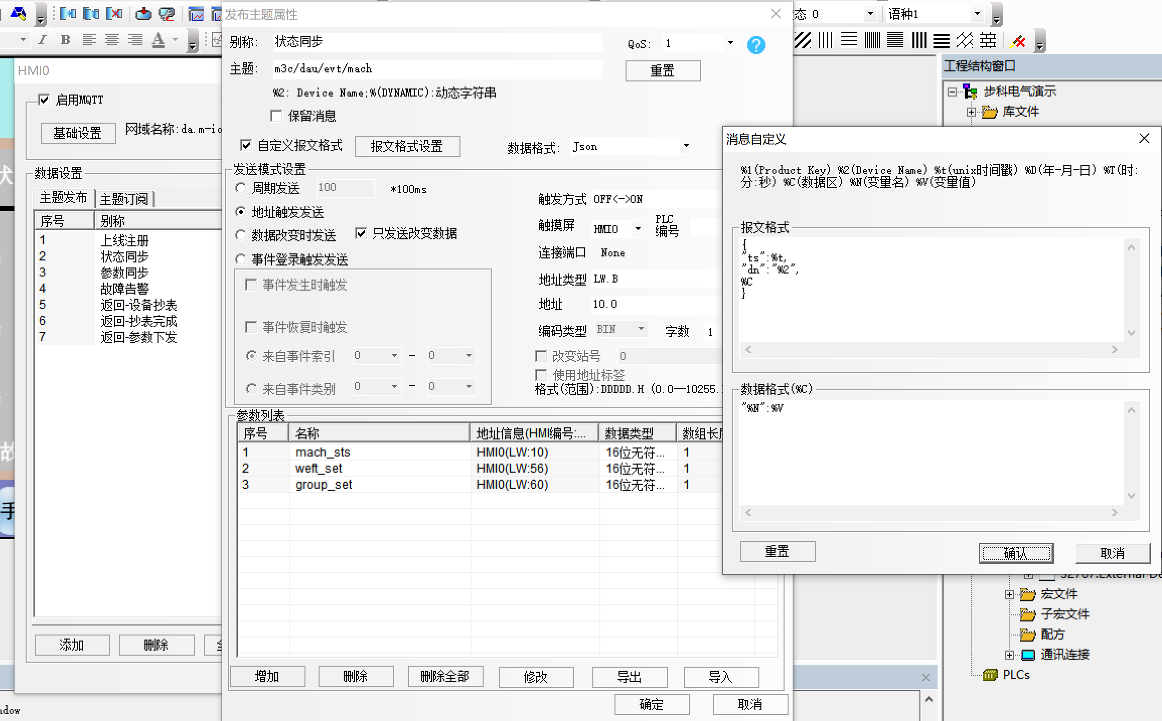Expand the 通讯连接 tree node
Viewport: 1162px width, 721px height.
(1009, 655)
